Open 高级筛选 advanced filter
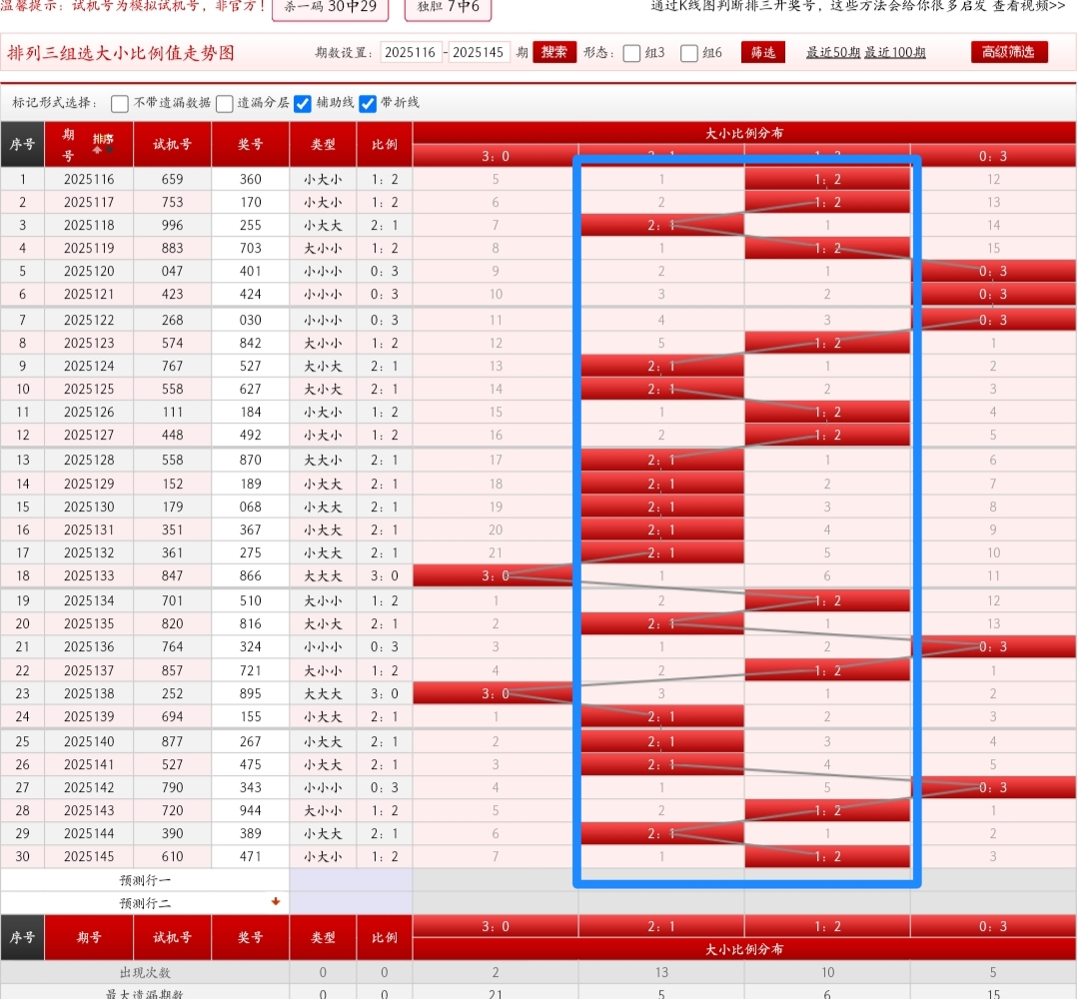This screenshot has width=1079, height=999. coord(1009,52)
